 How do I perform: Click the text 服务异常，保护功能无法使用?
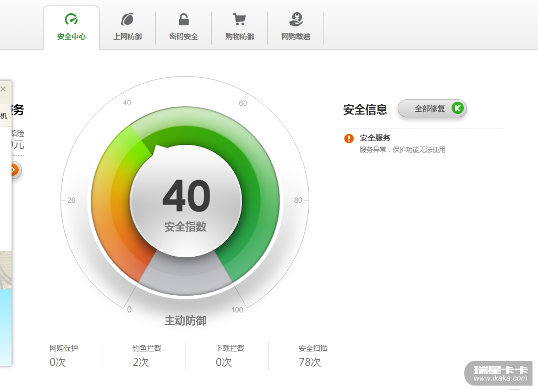pyautogui.click(x=403, y=149)
